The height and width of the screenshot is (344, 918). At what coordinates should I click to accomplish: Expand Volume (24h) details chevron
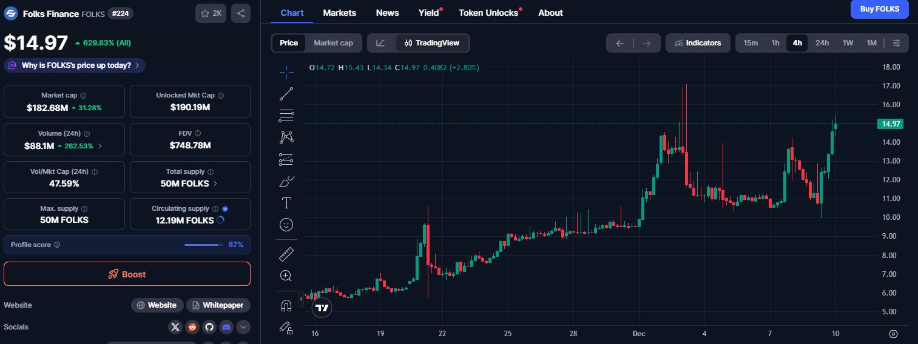coord(100,146)
